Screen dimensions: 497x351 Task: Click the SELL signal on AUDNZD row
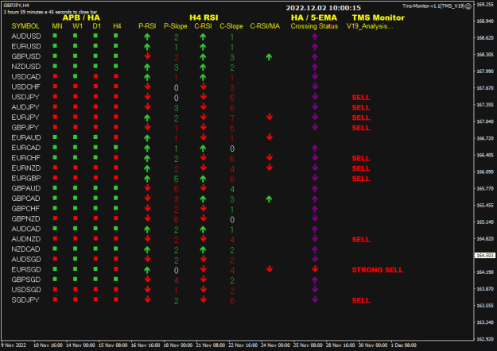[x=361, y=240]
